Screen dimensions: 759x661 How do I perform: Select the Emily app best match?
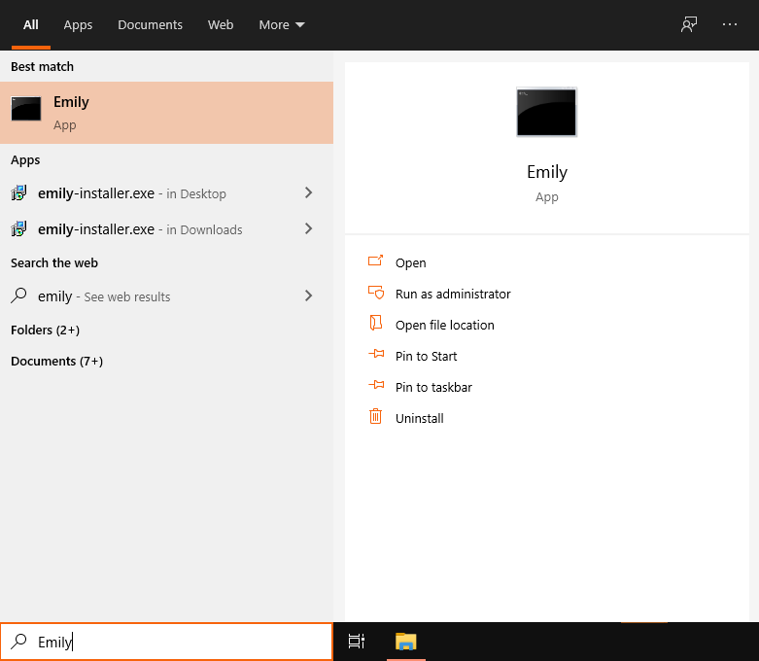tap(166, 113)
